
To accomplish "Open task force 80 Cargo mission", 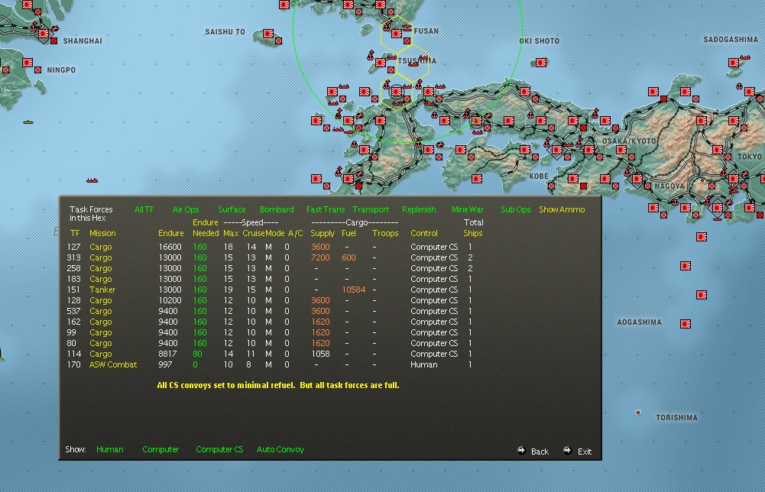I will tap(101, 343).
